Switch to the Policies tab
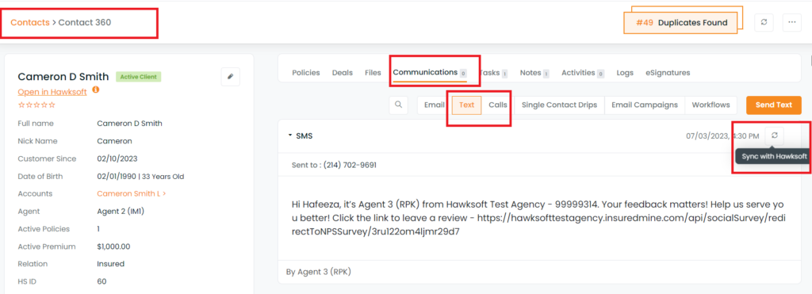Viewport: 812px width, 294px height. (x=306, y=73)
